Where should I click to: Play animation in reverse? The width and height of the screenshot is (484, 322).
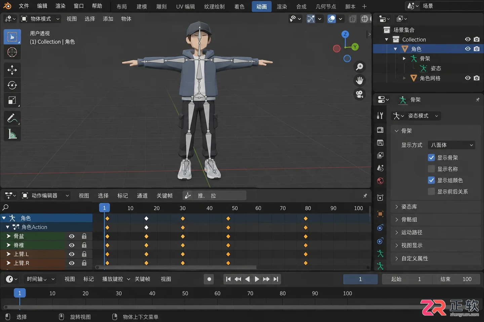[247, 279]
